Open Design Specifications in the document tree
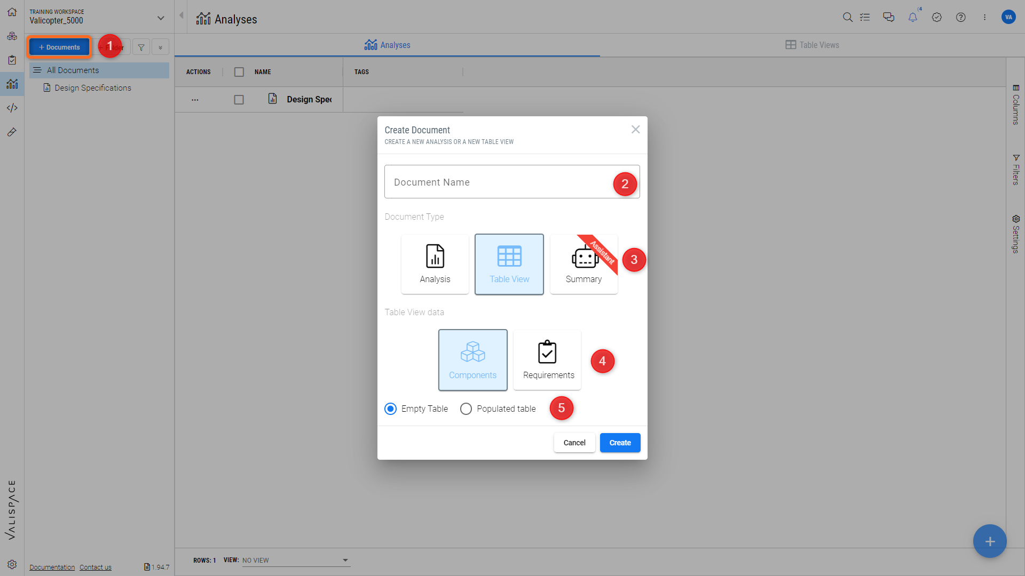Image resolution: width=1025 pixels, height=576 pixels. [x=93, y=88]
